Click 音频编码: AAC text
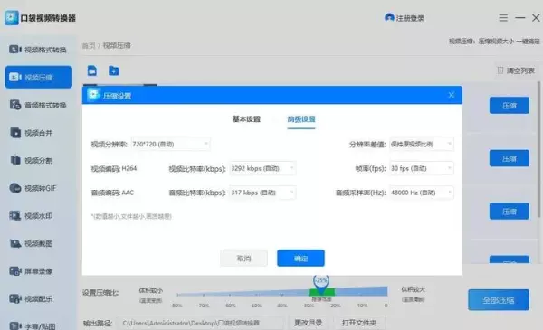 [x=112, y=193]
